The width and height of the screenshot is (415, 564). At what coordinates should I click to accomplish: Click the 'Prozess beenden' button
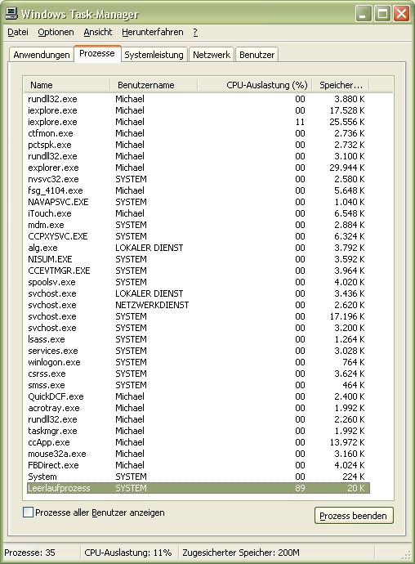click(x=354, y=516)
